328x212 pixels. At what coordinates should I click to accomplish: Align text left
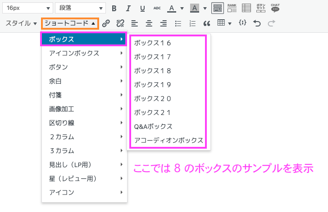pos(135,23)
